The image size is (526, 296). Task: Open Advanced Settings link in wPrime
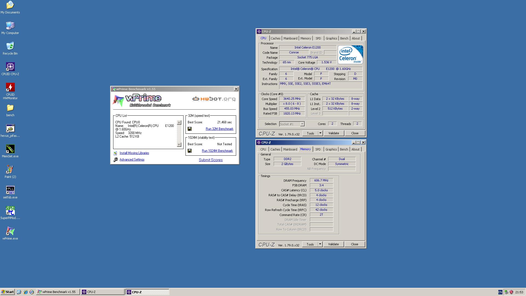(x=132, y=160)
